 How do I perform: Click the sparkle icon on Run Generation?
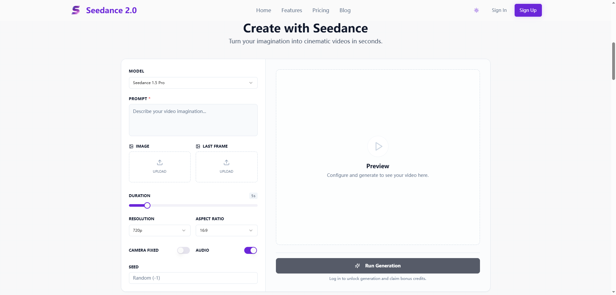(357, 266)
